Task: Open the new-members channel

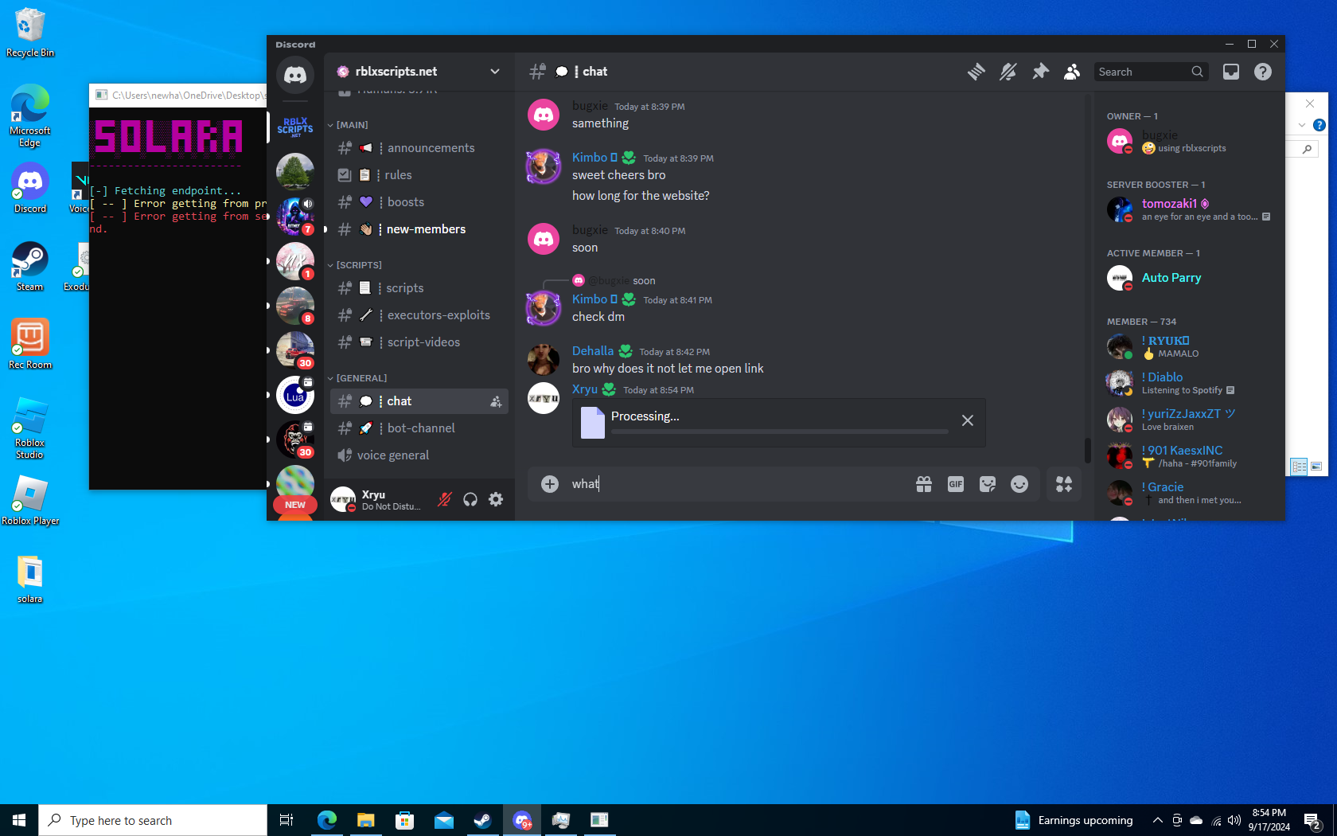Action: click(419, 229)
